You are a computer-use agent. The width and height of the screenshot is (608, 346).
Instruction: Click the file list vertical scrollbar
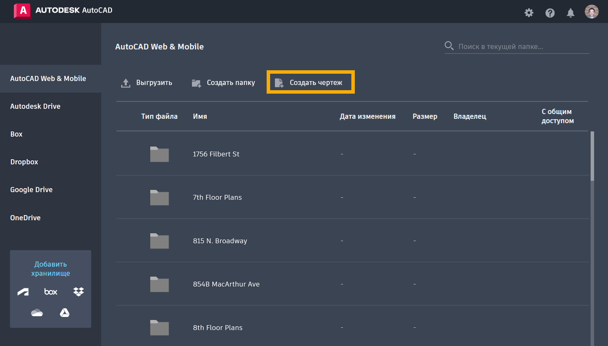coord(592,156)
